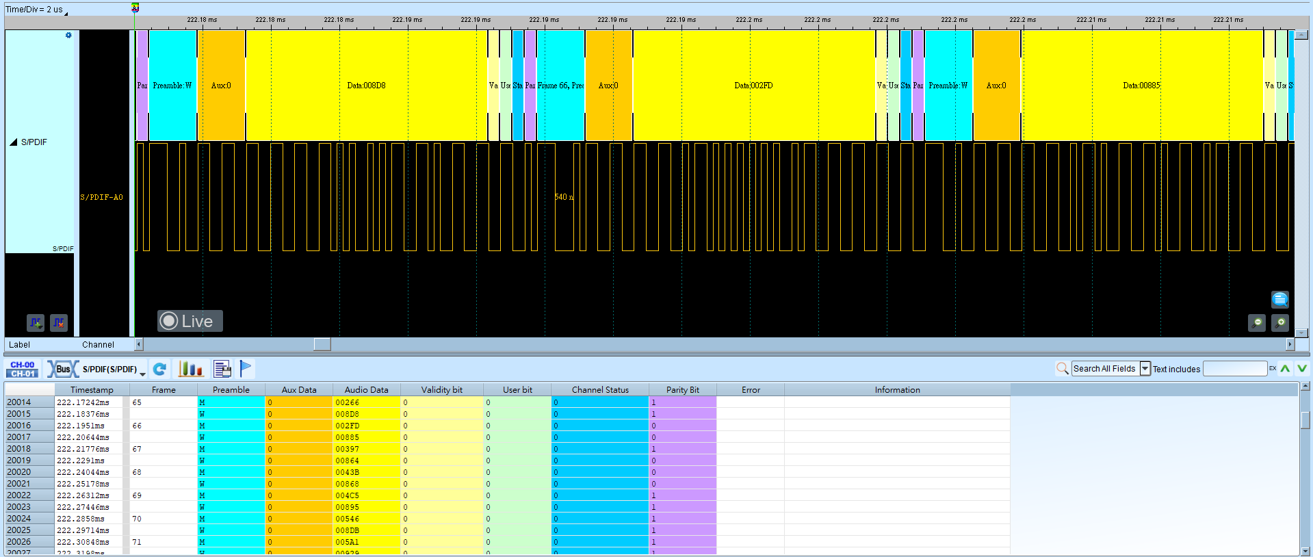This screenshot has height=557, width=1313.
Task: Open the Search All Fields dropdown
Action: click(x=1145, y=369)
